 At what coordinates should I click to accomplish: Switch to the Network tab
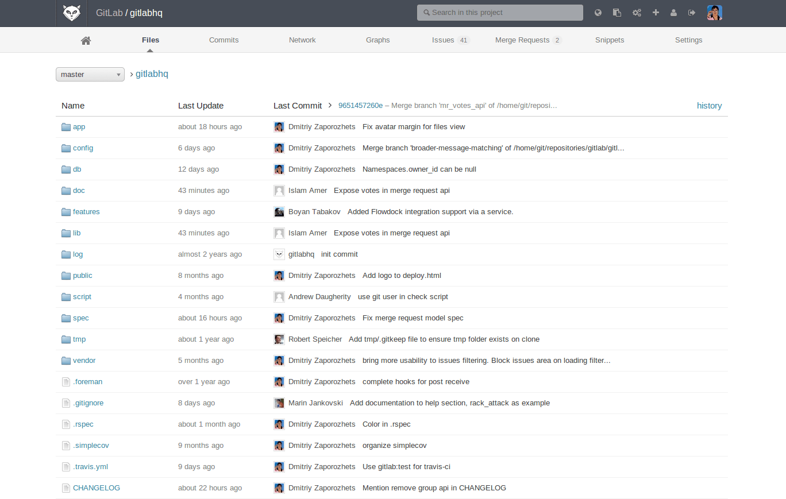tap(302, 40)
